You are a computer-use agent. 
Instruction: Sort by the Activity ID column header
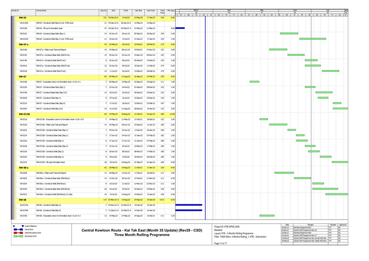pyautogui.click(x=15, y=11)
